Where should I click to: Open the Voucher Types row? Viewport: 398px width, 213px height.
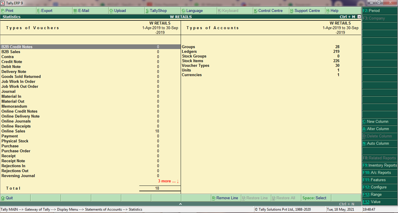click(x=271, y=65)
